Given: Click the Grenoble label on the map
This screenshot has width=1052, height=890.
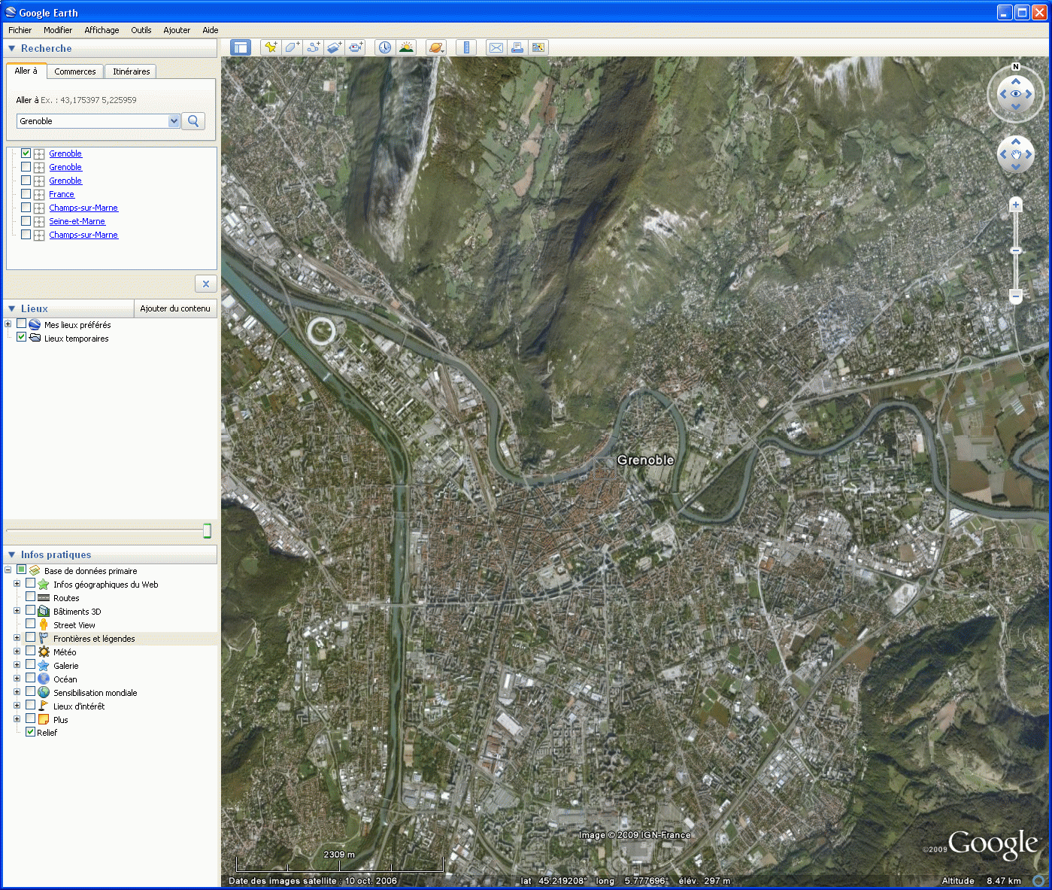Looking at the screenshot, I should point(645,460).
